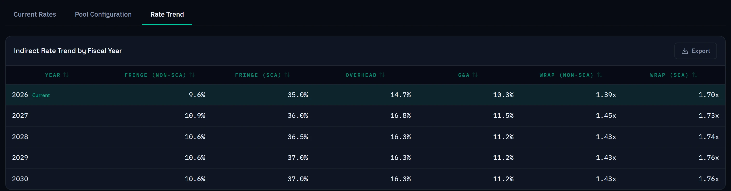Click the 10.3% G&A value
The image size is (731, 191).
point(503,95)
